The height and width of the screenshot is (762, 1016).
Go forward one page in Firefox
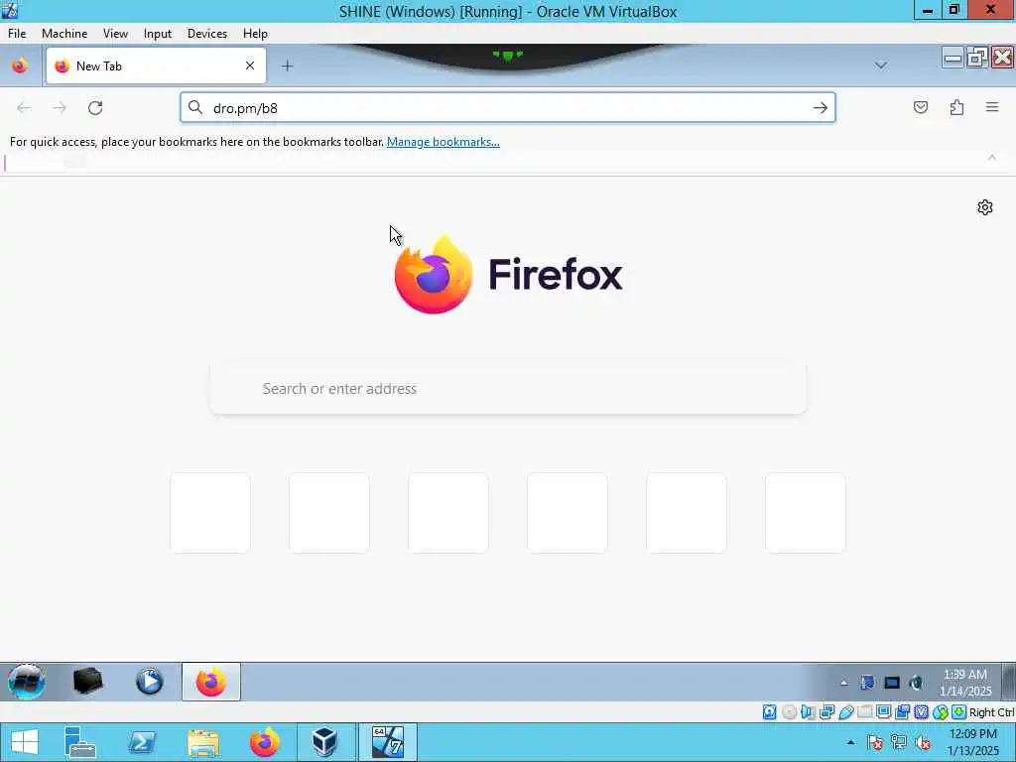click(60, 107)
